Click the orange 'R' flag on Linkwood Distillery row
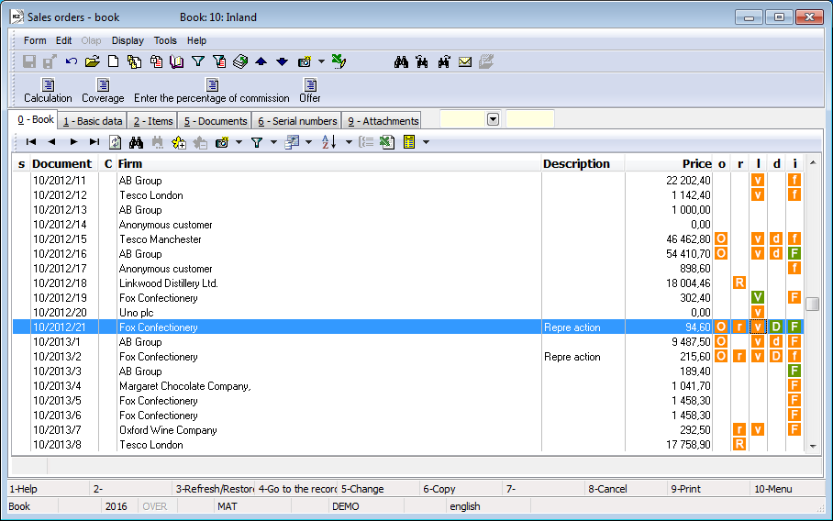This screenshot has width=833, height=521. click(739, 283)
